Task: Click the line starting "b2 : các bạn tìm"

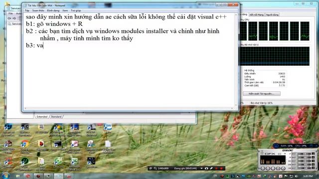Action: [x=123, y=31]
